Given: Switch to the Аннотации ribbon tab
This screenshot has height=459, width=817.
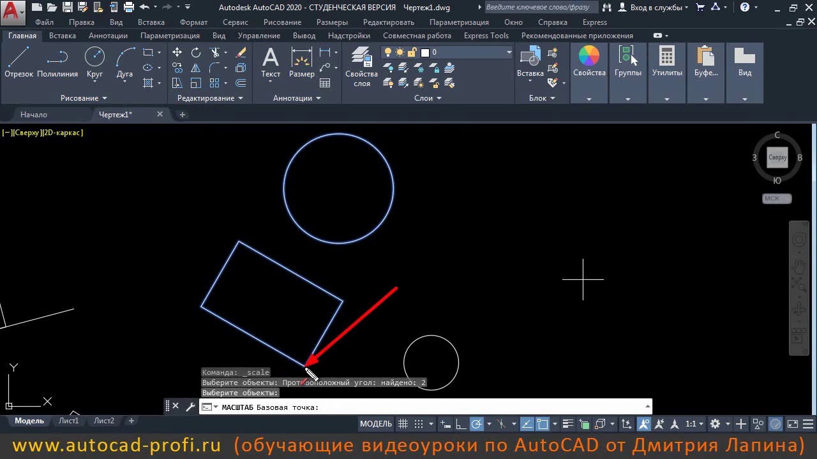Looking at the screenshot, I should click(x=108, y=36).
